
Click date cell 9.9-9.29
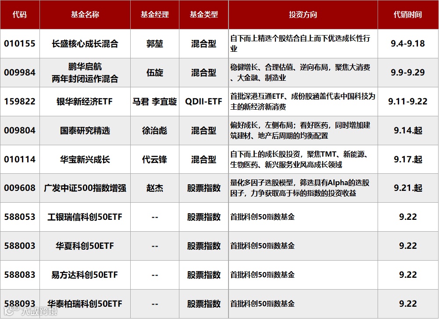click(x=408, y=72)
